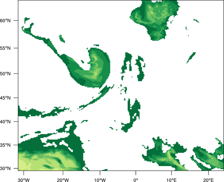Click the 10°E longitude label

tap(171, 180)
